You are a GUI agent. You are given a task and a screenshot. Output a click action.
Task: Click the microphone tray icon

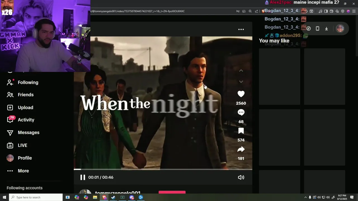pos(310,197)
